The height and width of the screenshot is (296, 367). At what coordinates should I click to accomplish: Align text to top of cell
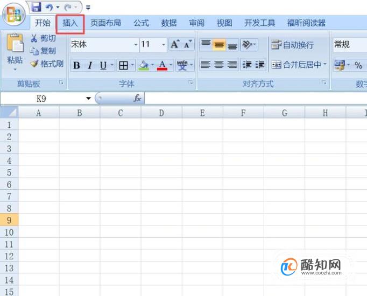click(x=206, y=44)
